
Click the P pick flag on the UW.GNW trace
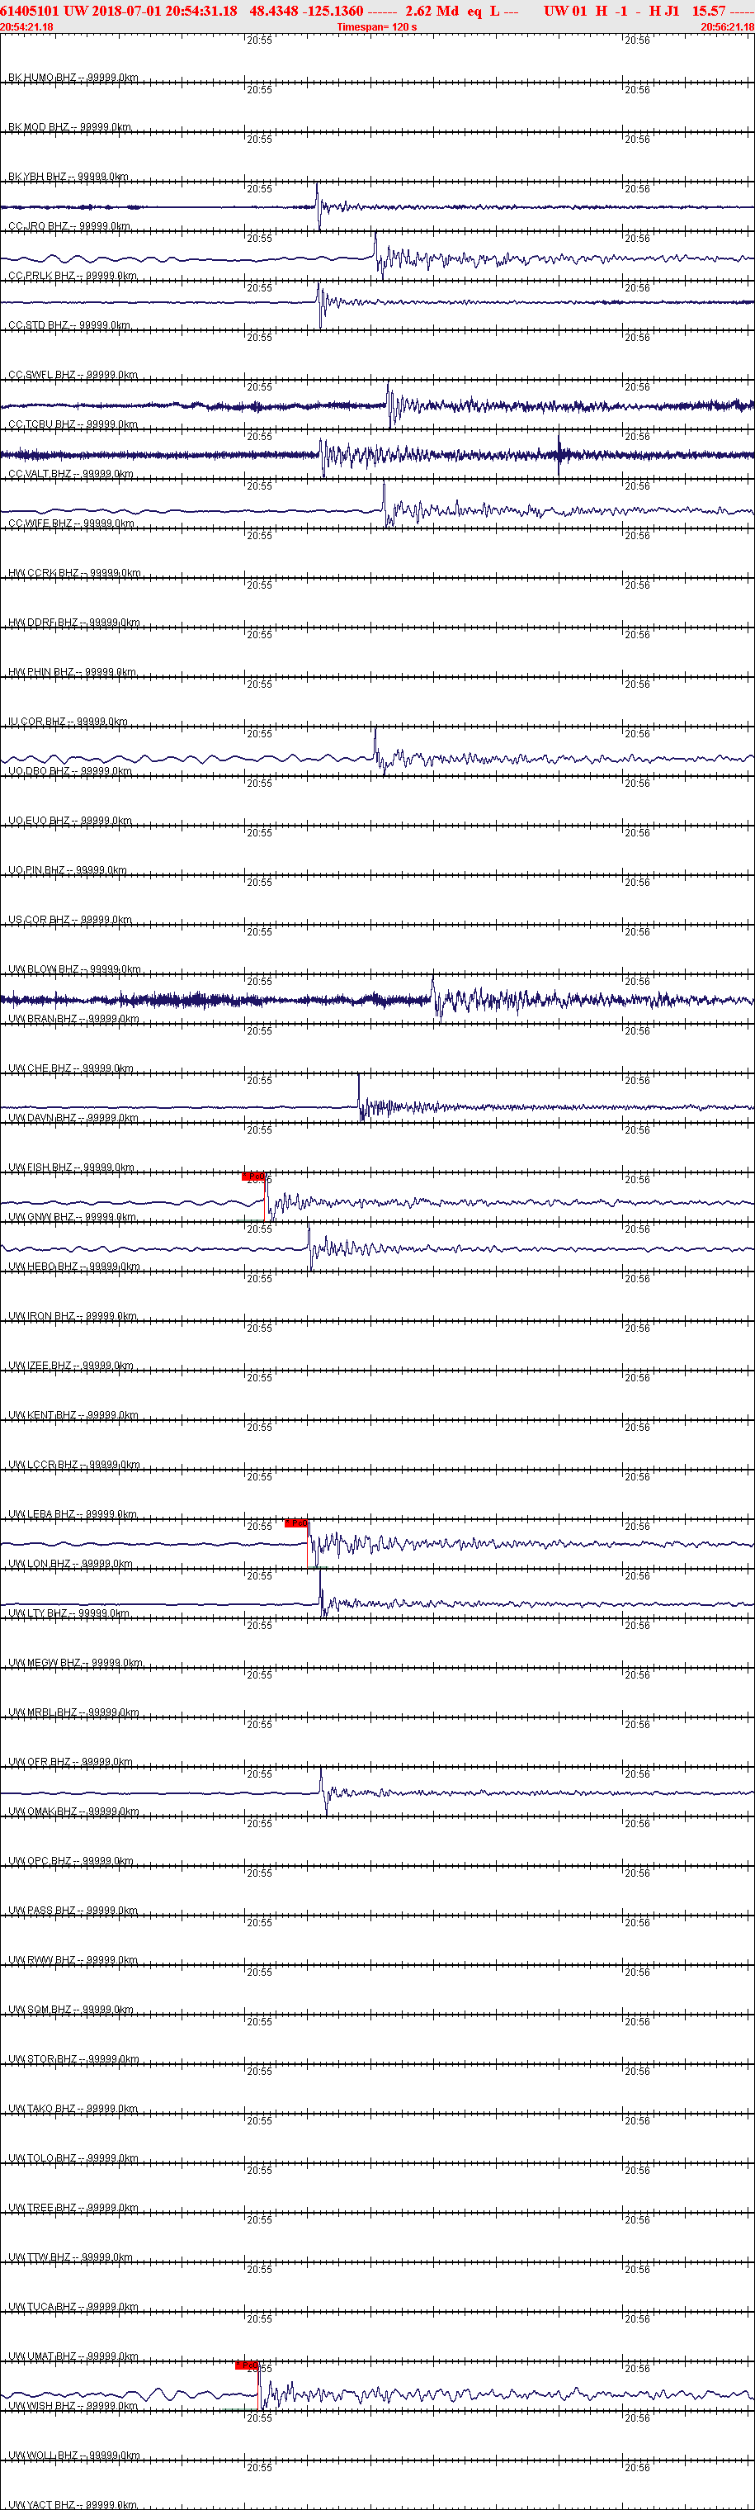(x=253, y=1176)
